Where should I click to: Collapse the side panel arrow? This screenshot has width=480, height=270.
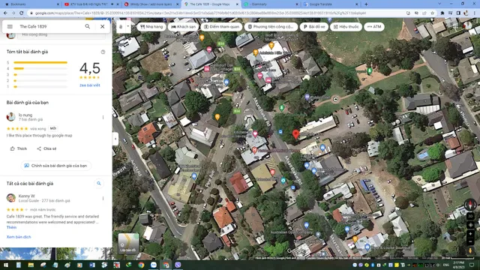(115, 139)
